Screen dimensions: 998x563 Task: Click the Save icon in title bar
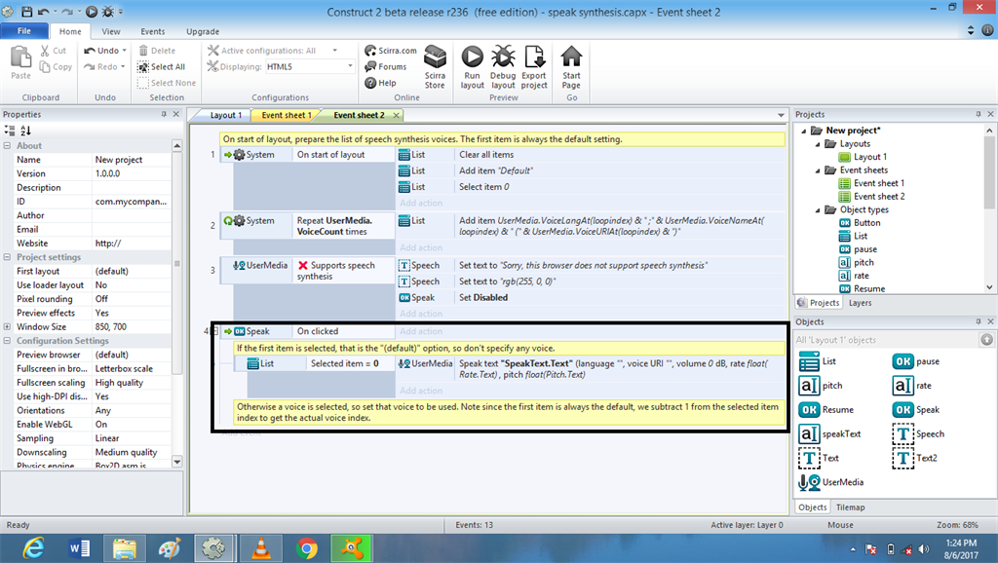26,12
